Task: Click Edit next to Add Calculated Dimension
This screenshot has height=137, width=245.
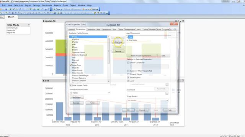Action: [163, 56]
